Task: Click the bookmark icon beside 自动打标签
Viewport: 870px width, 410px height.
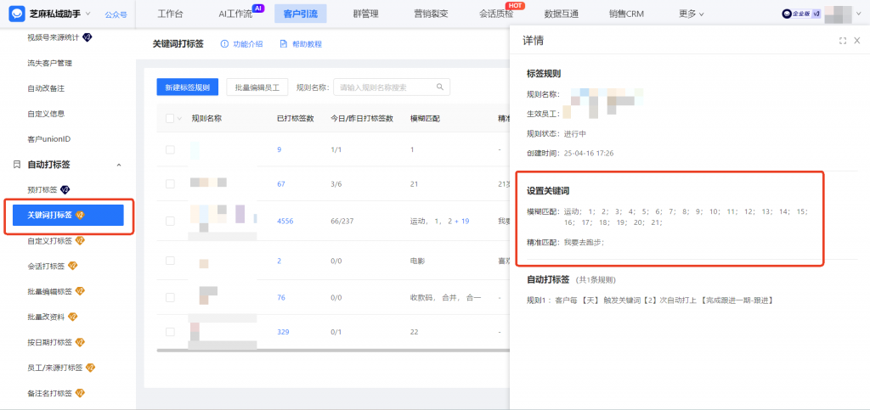Action: click(18, 164)
